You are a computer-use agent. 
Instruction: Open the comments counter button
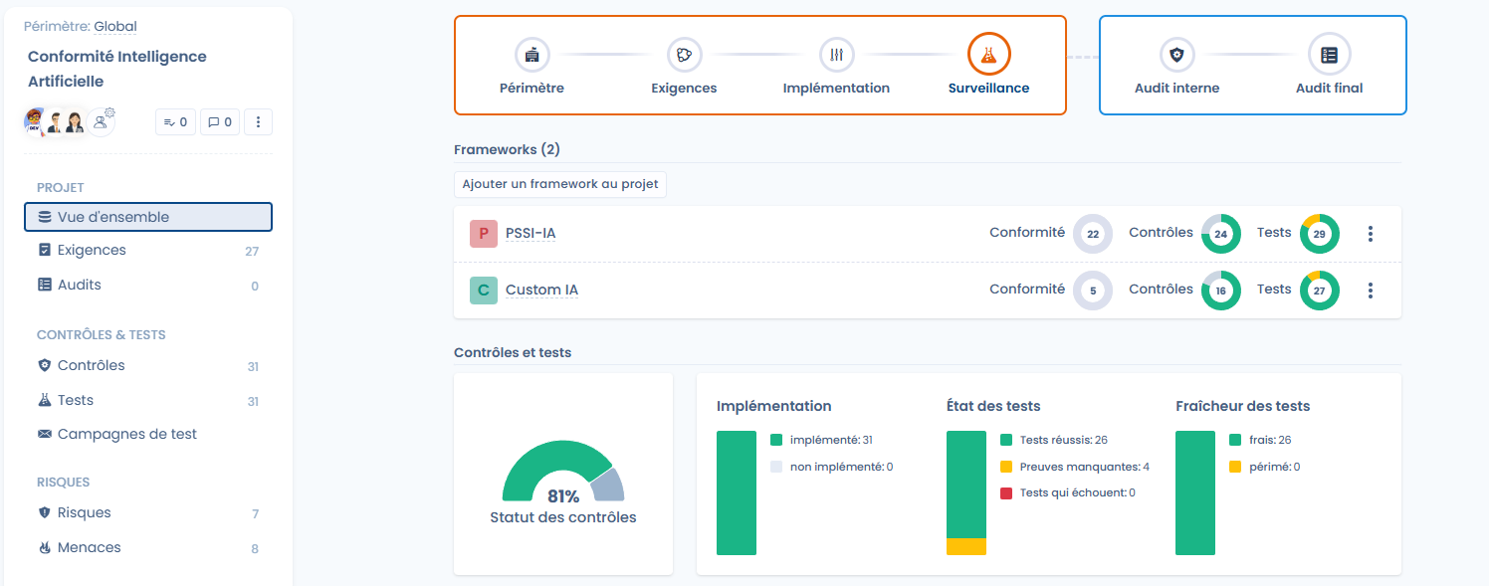(x=218, y=122)
